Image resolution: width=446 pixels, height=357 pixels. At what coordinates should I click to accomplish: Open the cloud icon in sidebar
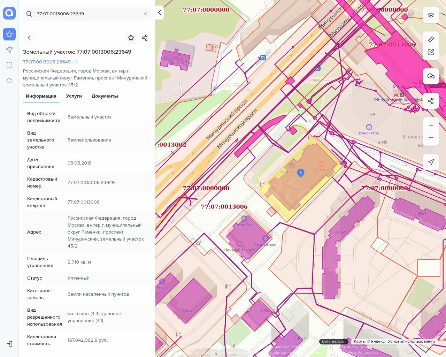coord(9,80)
